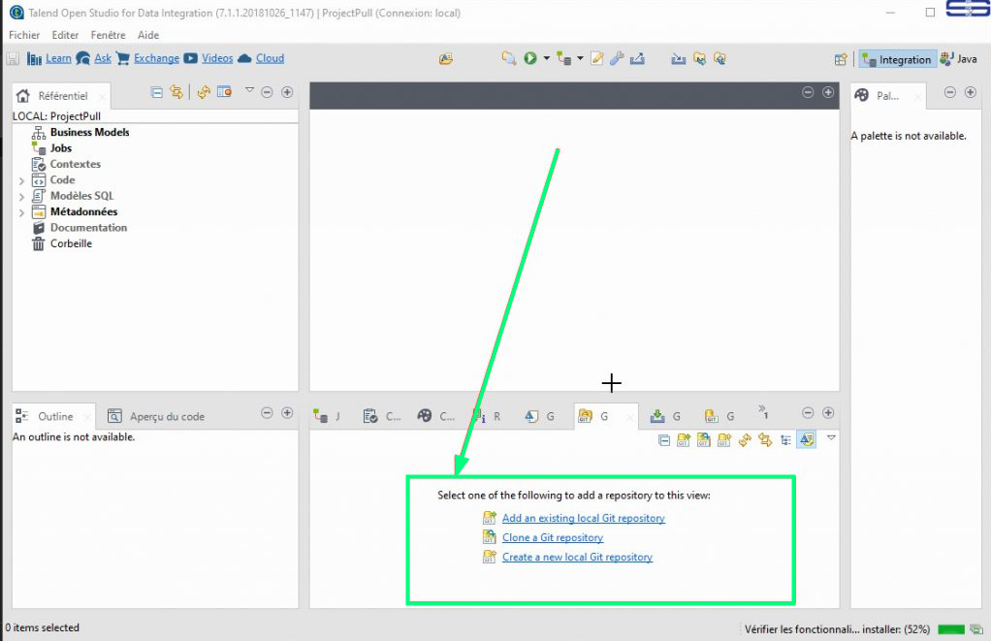Open the Aide menu
Screen dimensions: 991x642
click(x=148, y=35)
